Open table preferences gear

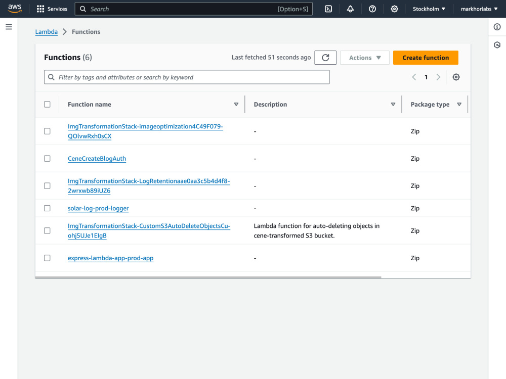tap(456, 77)
